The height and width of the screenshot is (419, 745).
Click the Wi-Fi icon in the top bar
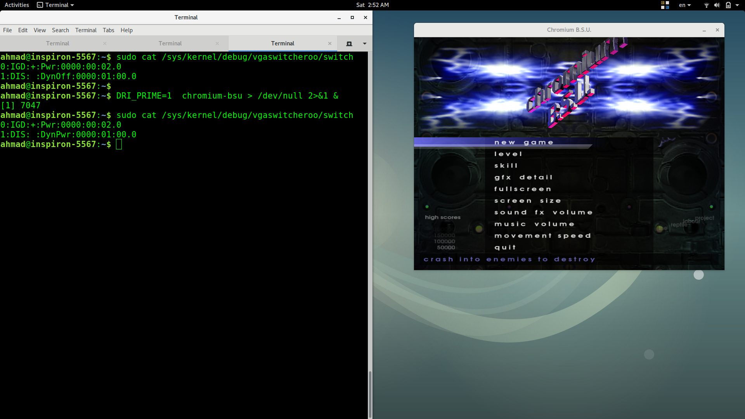[706, 5]
